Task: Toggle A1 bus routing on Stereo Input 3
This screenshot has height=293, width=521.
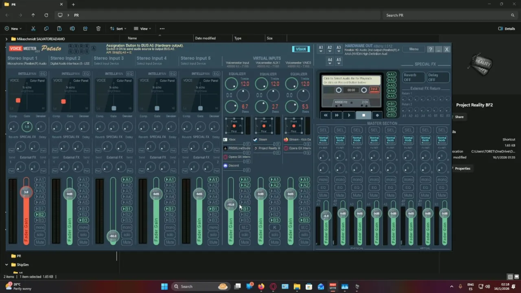Action: pos(127,179)
